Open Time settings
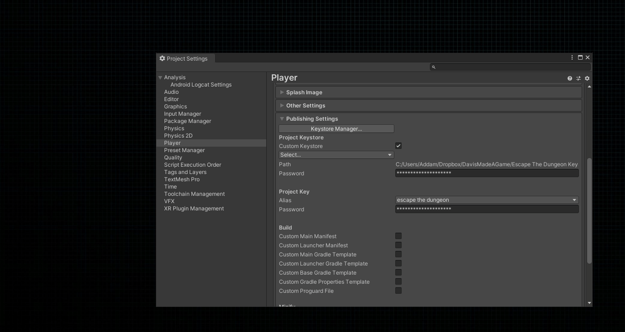Image resolution: width=625 pixels, height=332 pixels. [170, 187]
